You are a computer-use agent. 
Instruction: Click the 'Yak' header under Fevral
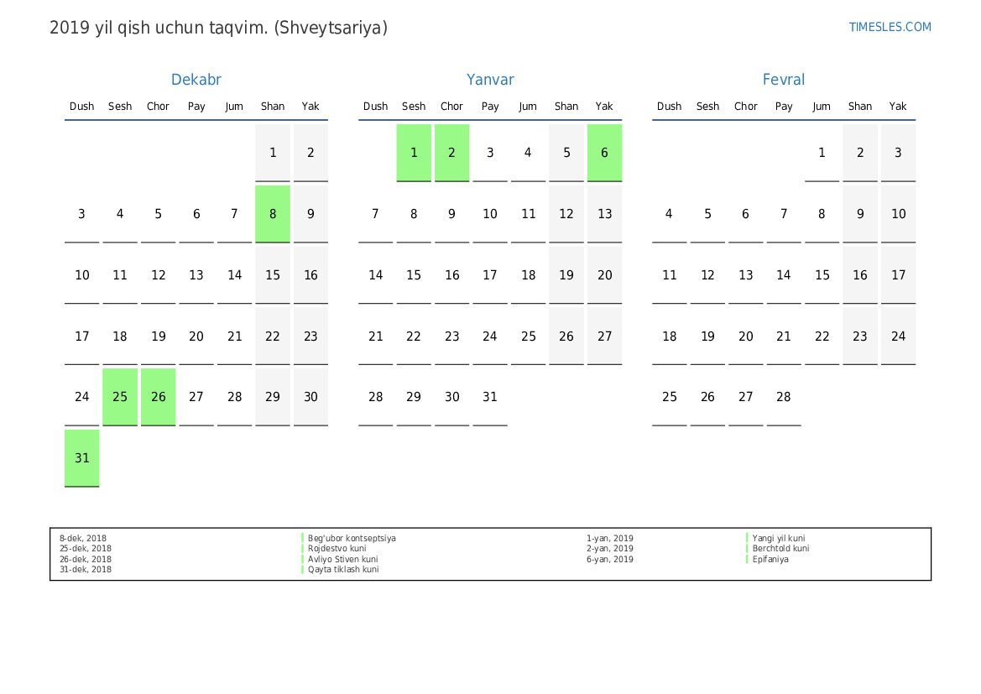898,107
